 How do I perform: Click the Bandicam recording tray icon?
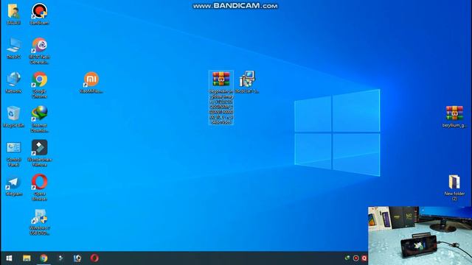pos(355,258)
